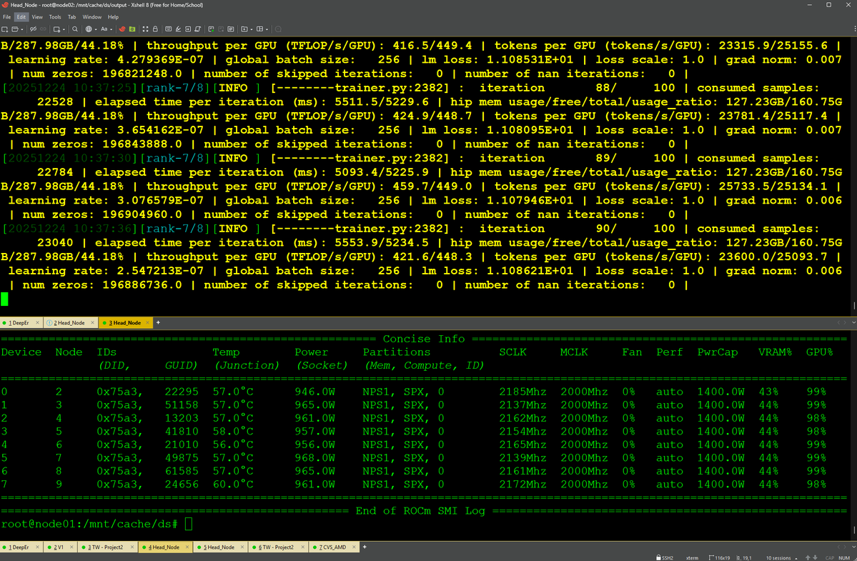The image size is (857, 561).
Task: Select upper pane tab 3 Head_Node
Action: pos(124,323)
